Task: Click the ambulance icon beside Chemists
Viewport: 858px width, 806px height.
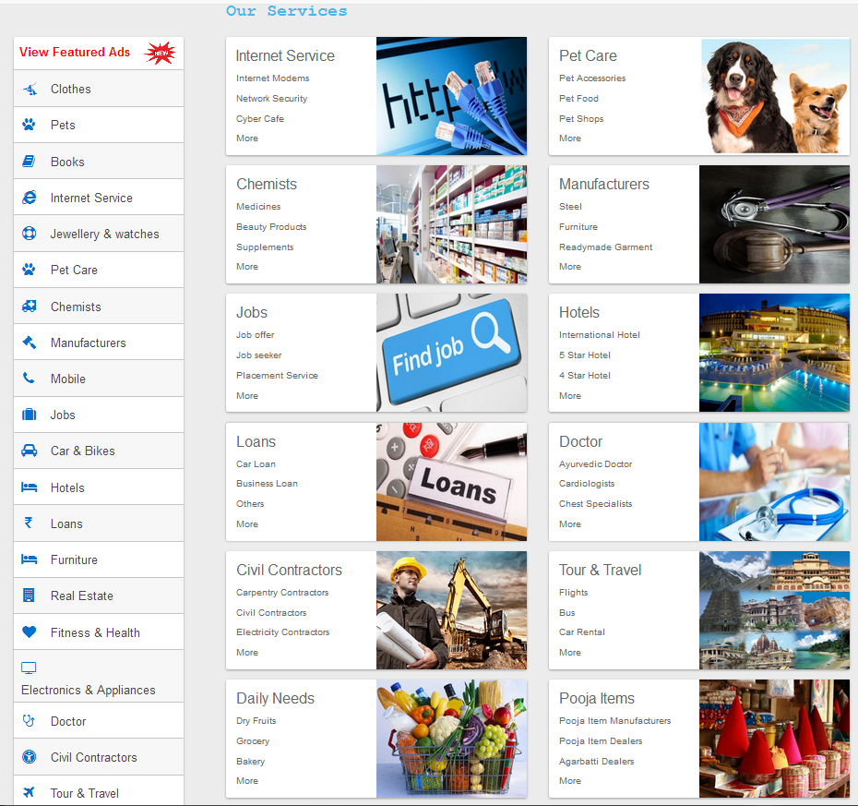Action: pos(30,307)
